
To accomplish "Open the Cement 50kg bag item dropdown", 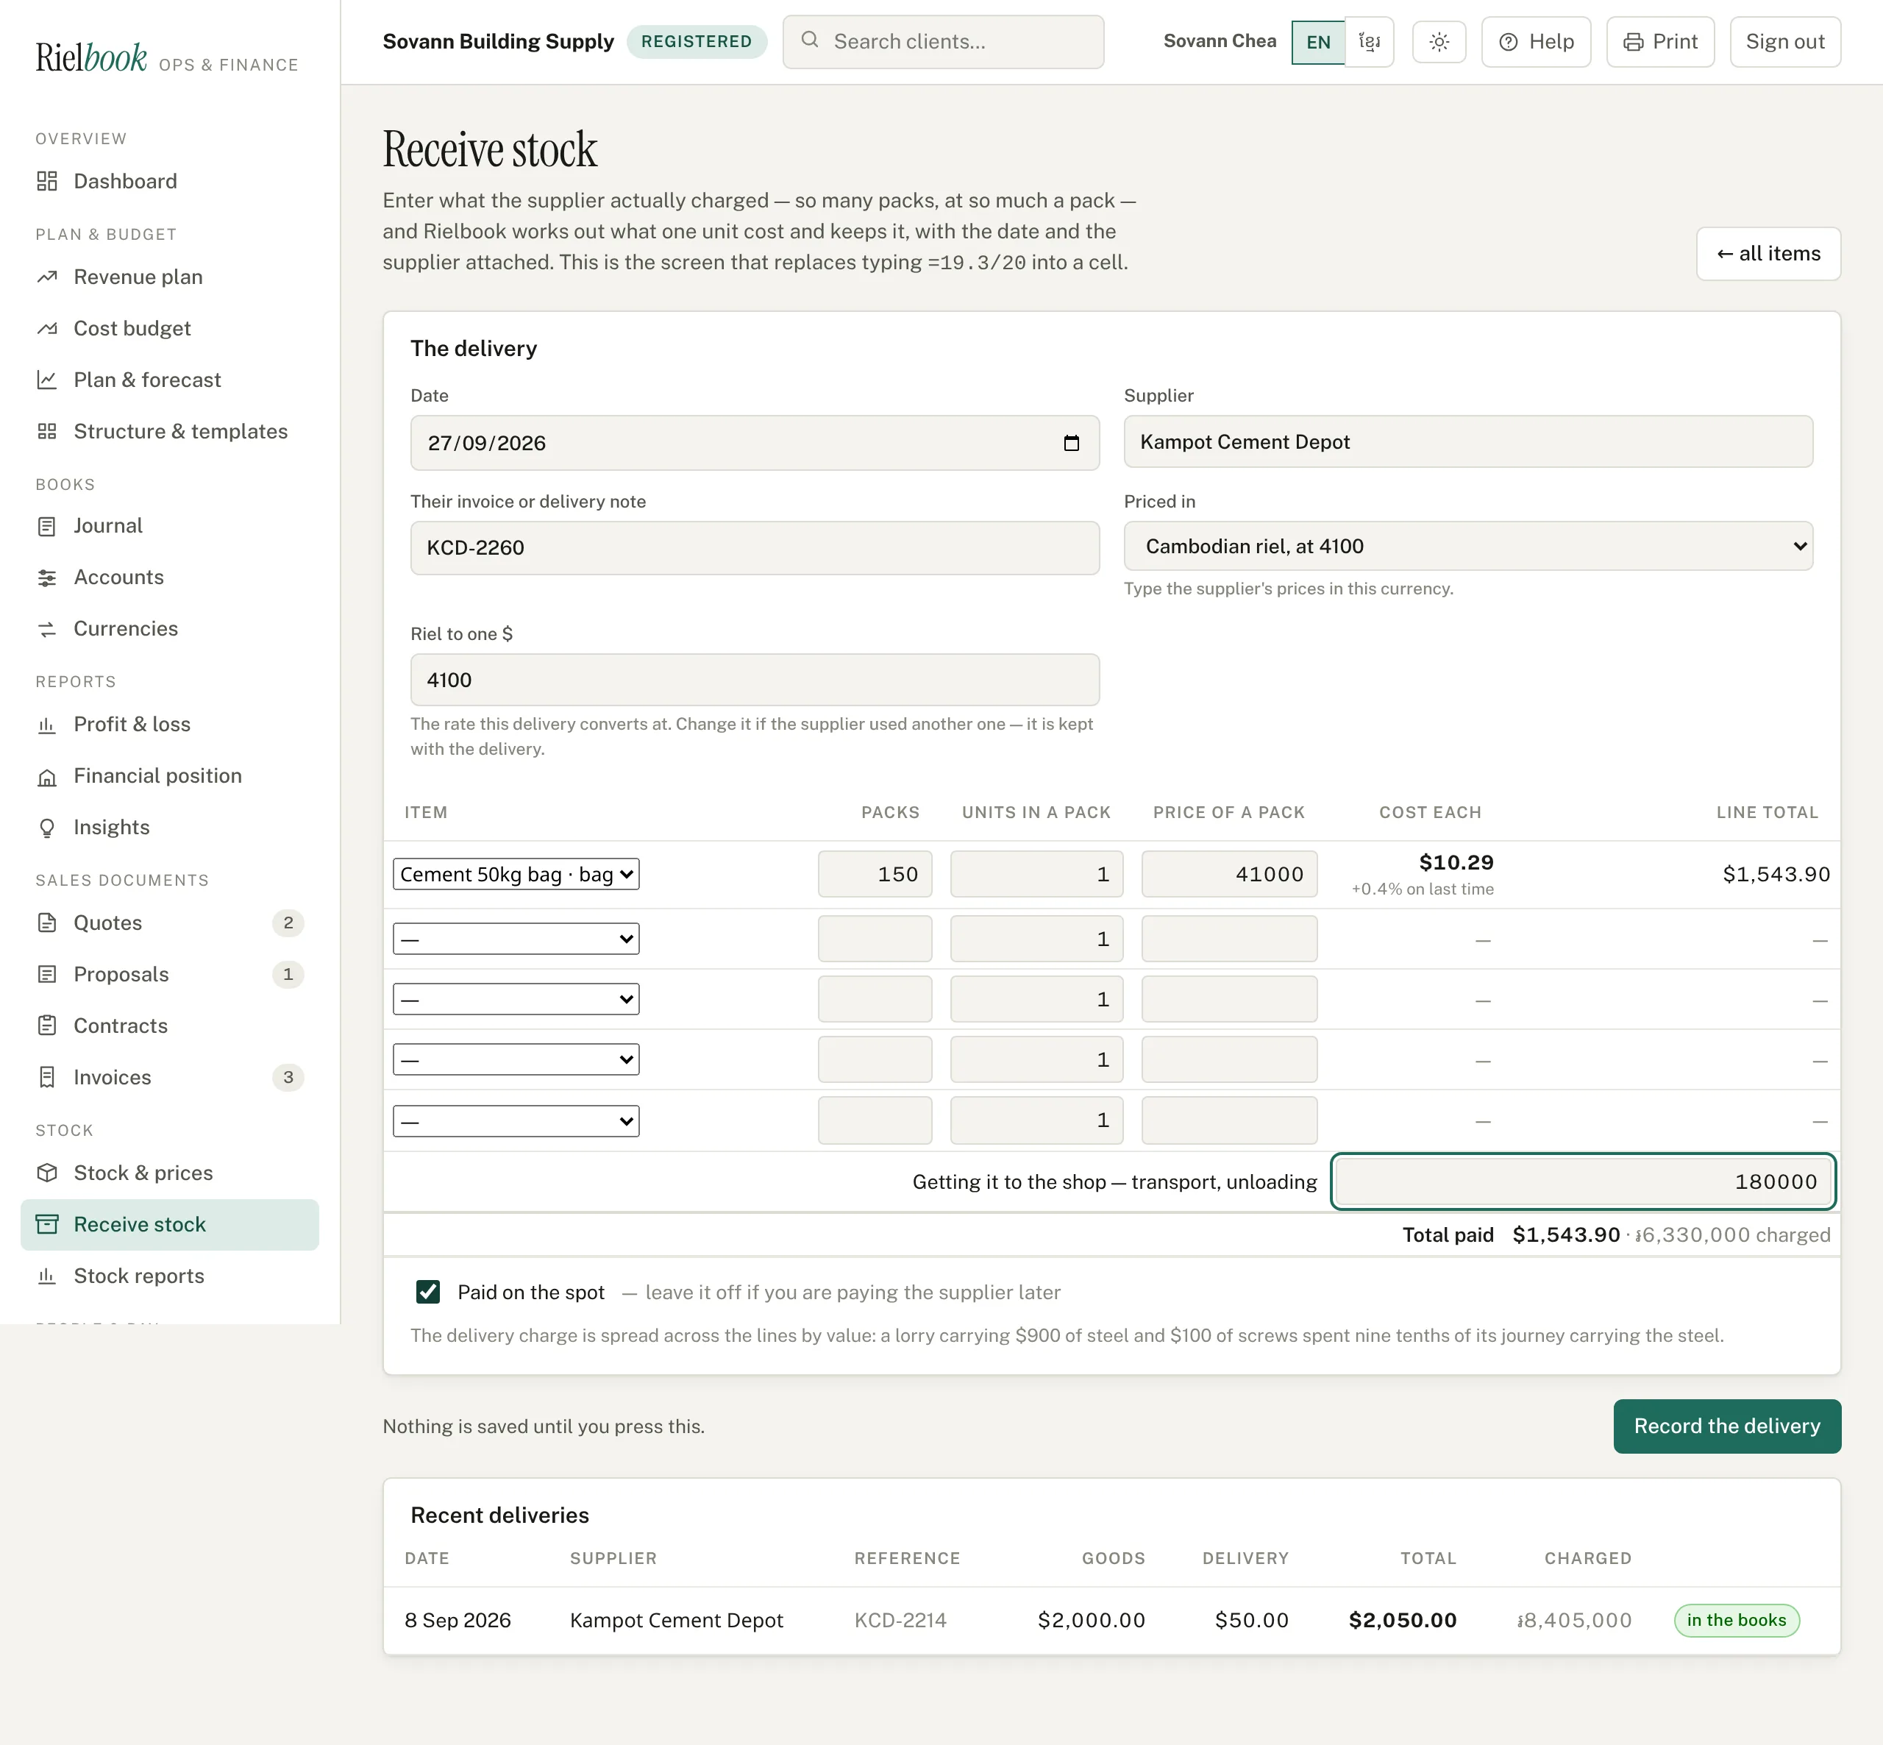I will (x=516, y=875).
